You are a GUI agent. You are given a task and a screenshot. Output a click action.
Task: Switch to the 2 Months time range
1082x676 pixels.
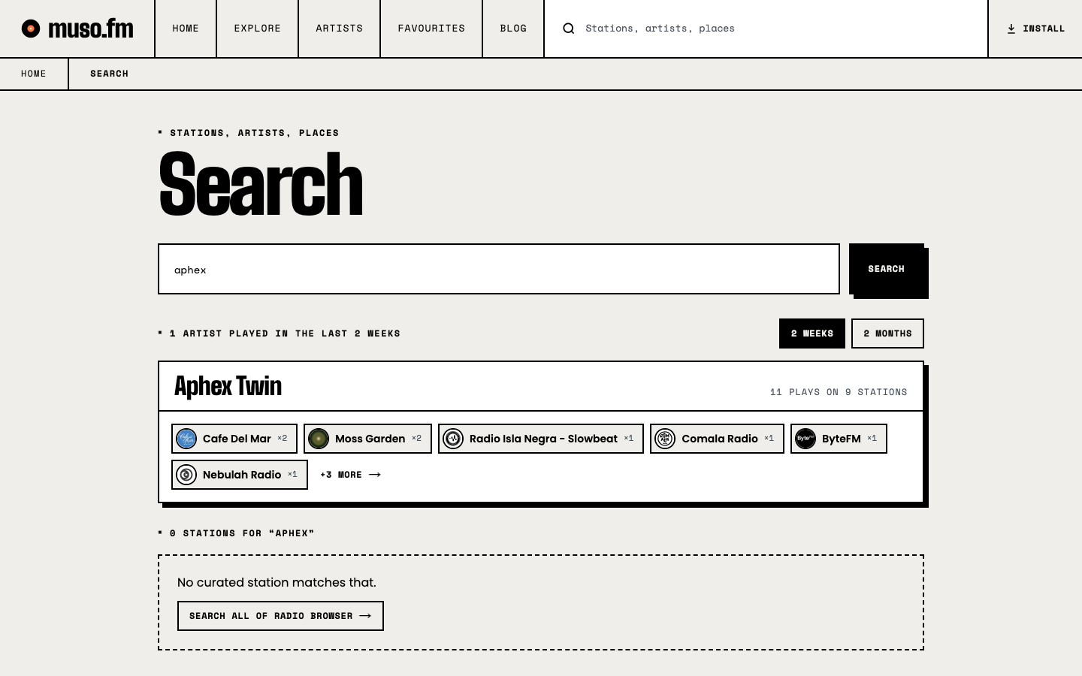tap(887, 333)
